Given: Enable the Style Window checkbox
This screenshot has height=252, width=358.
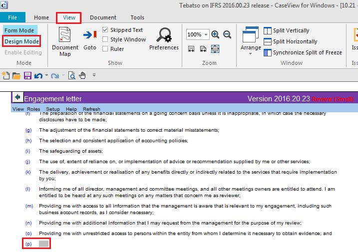Looking at the screenshot, I should tap(105, 39).
